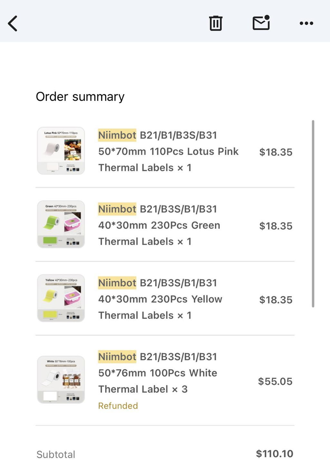This screenshot has height=463, width=330.
Task: Tap the $110.10 subtotal amount
Action: (x=275, y=454)
